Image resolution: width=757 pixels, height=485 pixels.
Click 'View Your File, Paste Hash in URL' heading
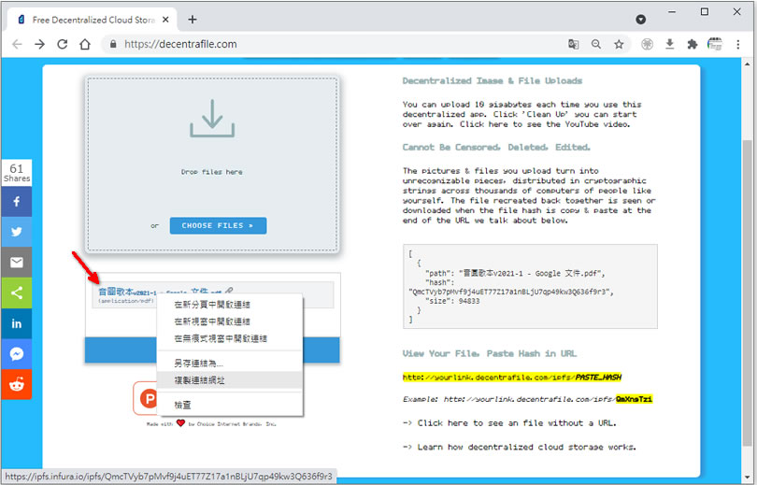click(x=490, y=353)
